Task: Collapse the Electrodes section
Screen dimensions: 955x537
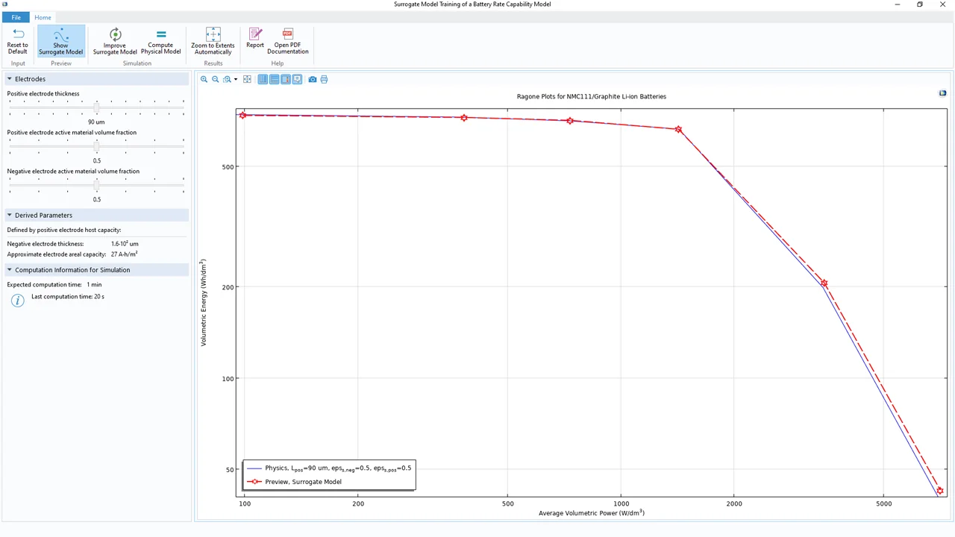Action: 10,79
